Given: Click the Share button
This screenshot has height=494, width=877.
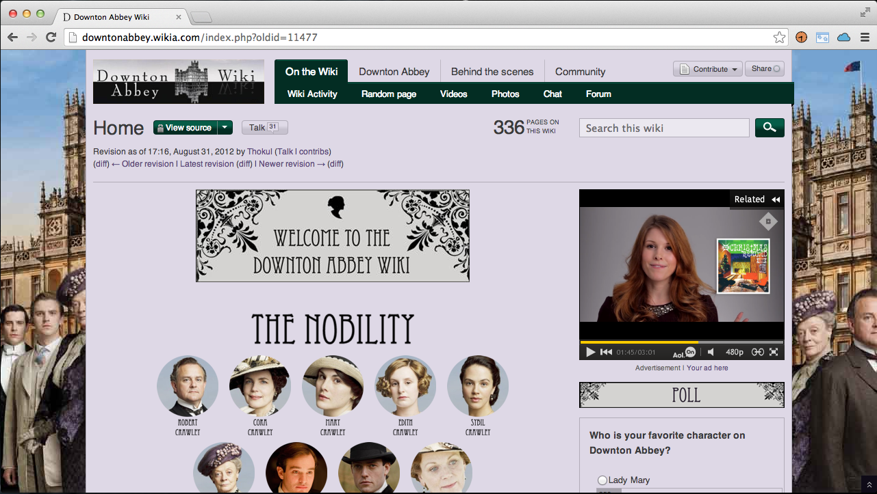Looking at the screenshot, I should (x=765, y=69).
